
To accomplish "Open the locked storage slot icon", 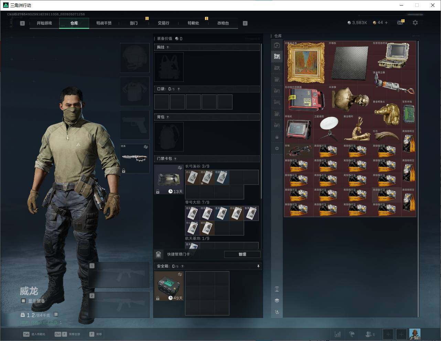I will [x=277, y=137].
